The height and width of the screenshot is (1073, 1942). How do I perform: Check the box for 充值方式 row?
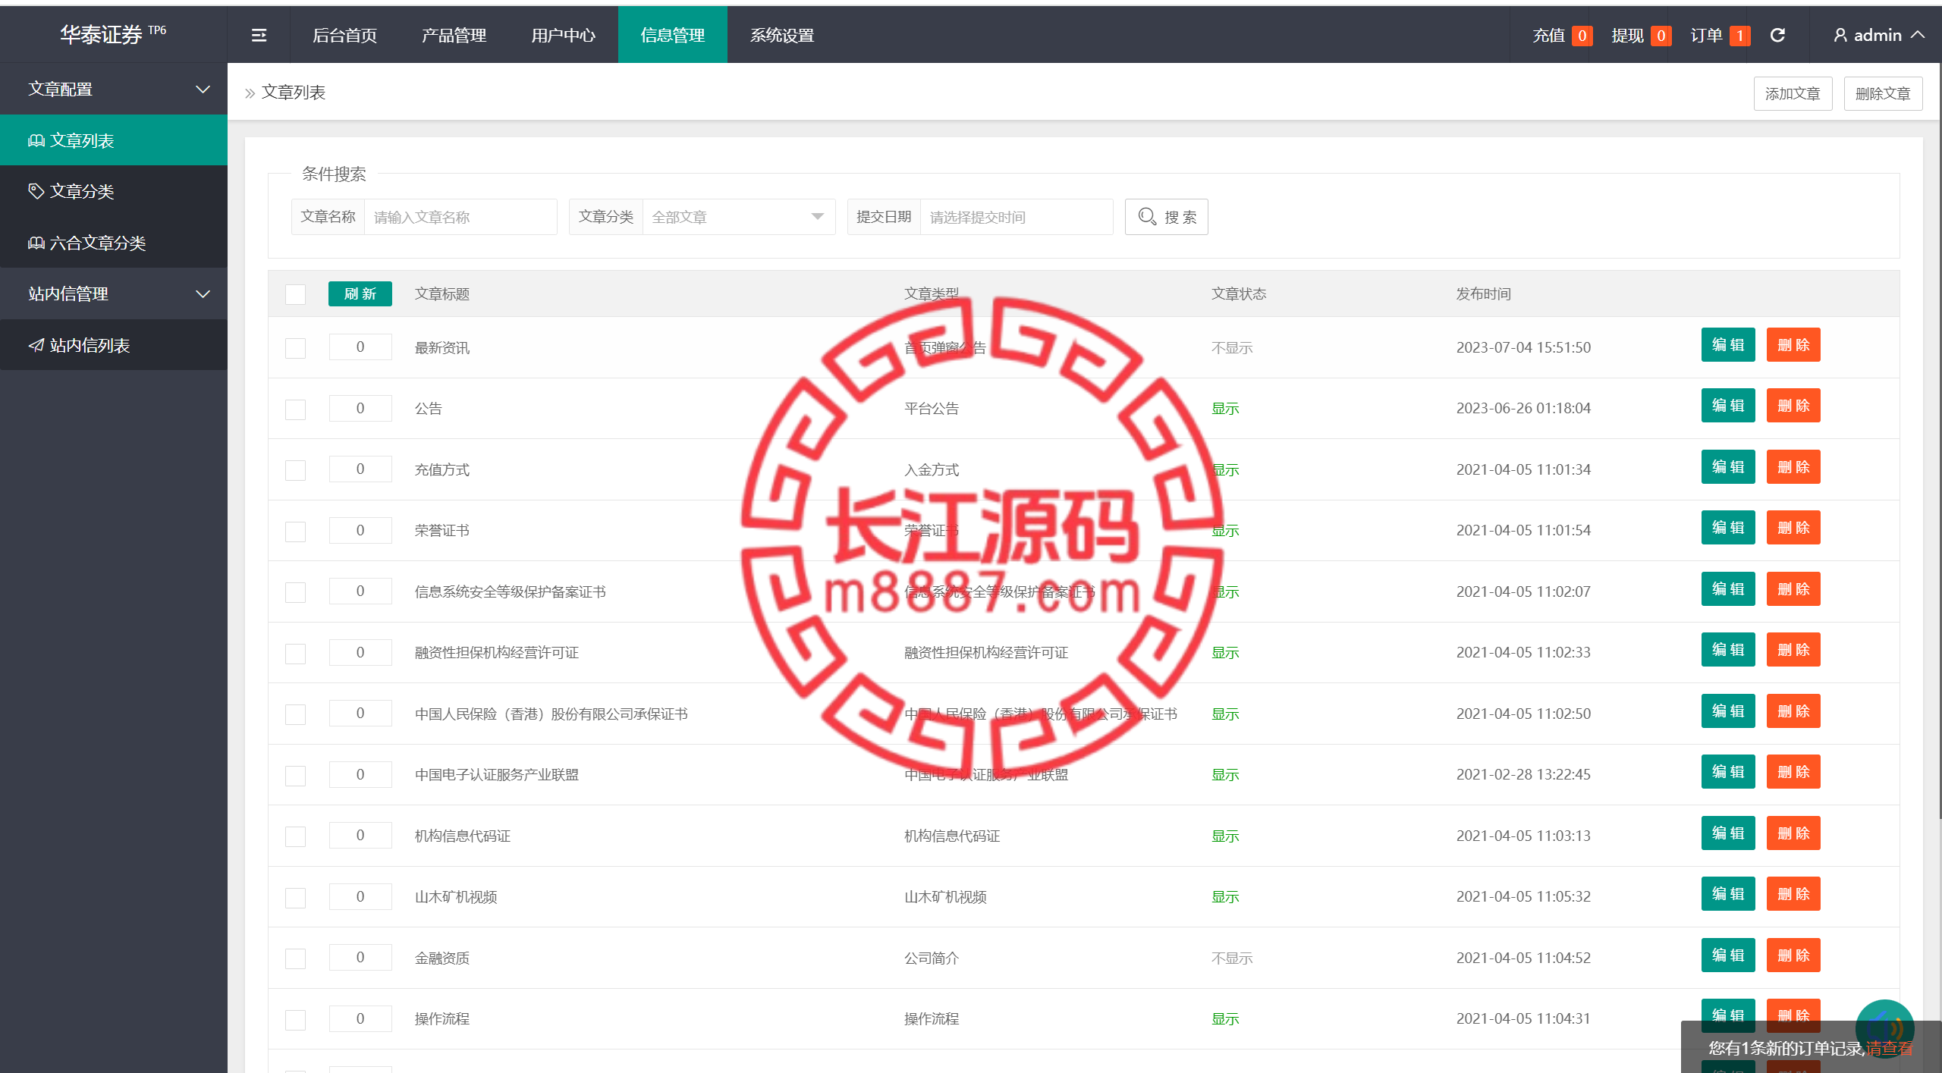coord(295,470)
